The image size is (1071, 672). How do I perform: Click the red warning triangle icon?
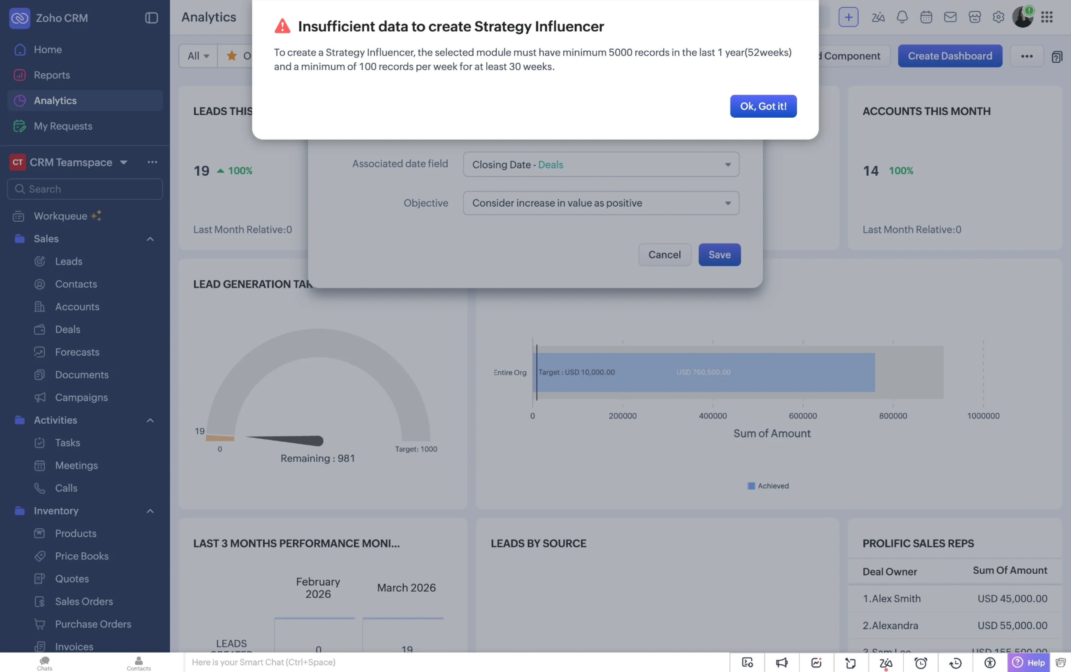tap(282, 26)
